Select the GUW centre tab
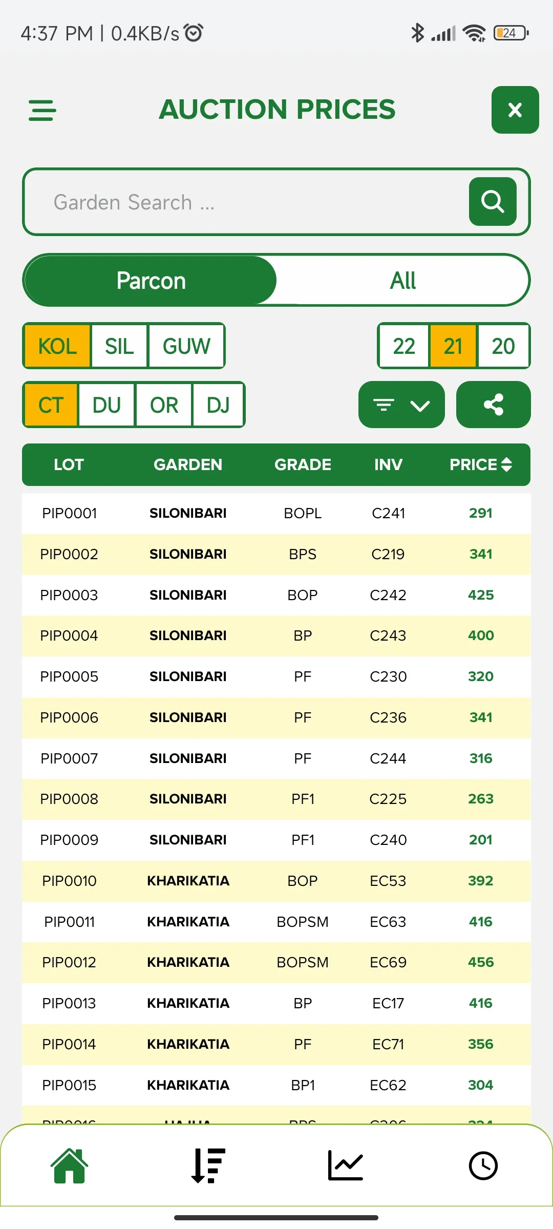The width and height of the screenshot is (553, 1229). point(186,346)
